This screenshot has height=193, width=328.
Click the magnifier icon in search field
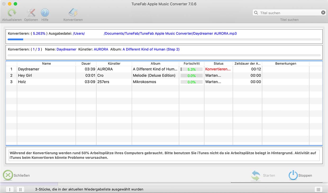click(256, 13)
